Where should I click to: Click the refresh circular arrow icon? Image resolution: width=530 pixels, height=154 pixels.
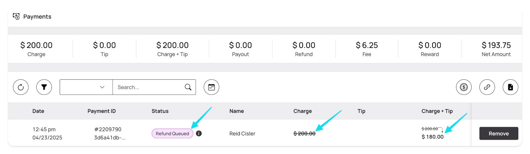[x=21, y=87]
